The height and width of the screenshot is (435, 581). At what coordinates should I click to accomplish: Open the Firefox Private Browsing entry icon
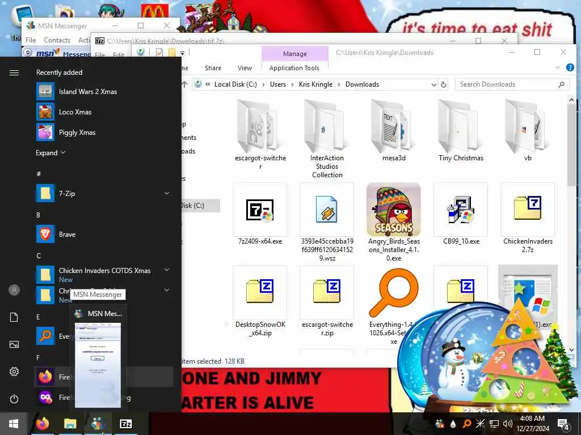point(45,397)
